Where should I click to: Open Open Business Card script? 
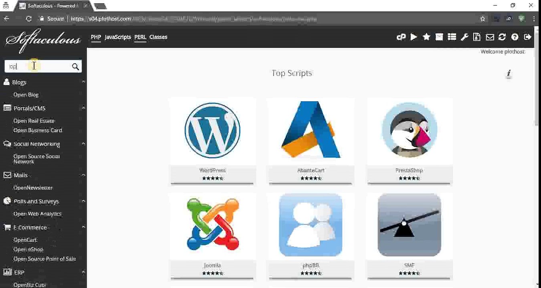38,130
